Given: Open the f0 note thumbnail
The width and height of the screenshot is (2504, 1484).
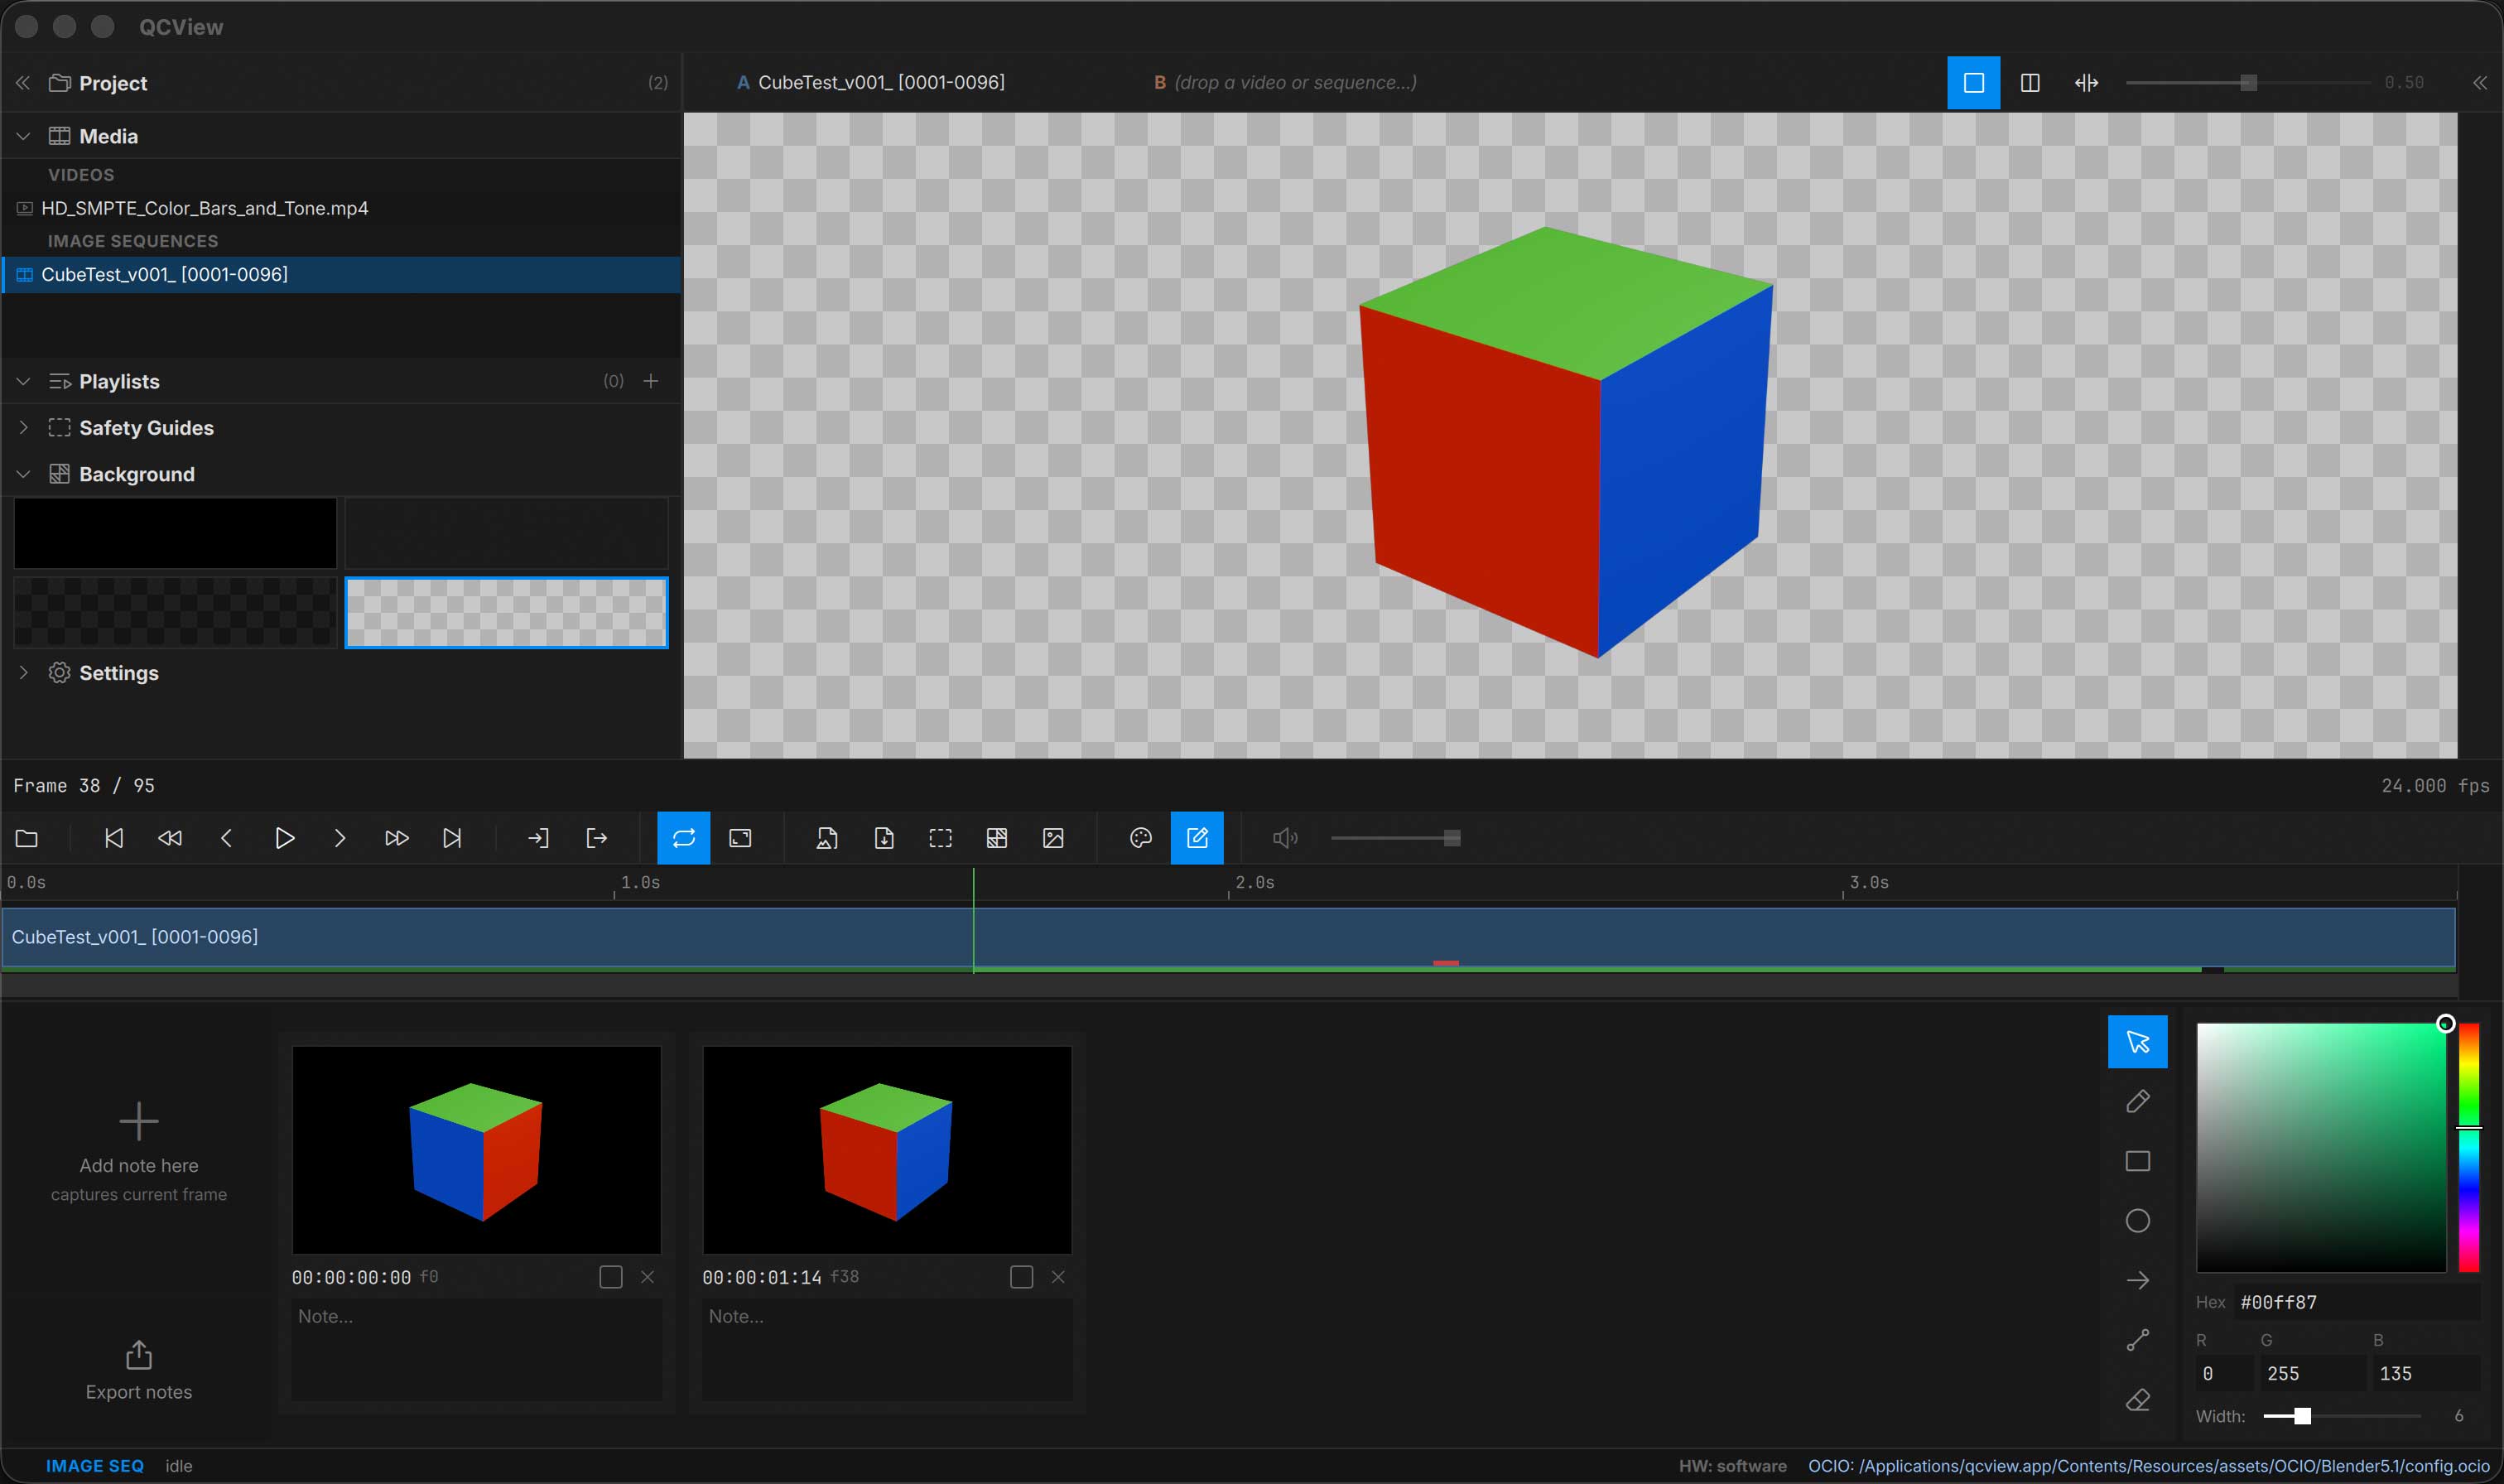Looking at the screenshot, I should (477, 1150).
